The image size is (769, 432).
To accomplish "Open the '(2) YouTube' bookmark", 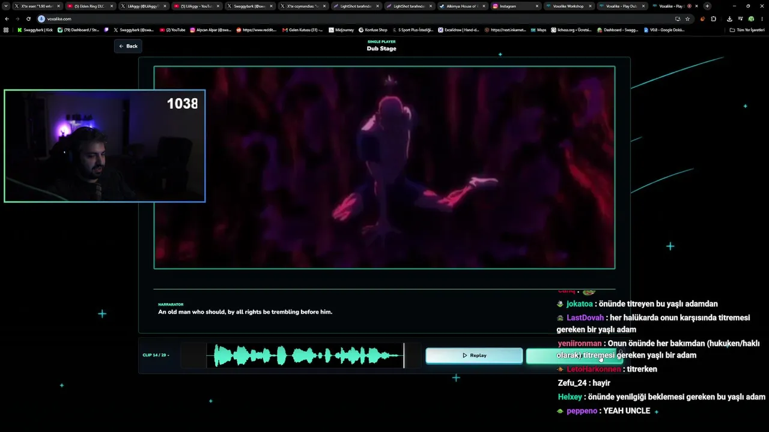I will pyautogui.click(x=172, y=29).
